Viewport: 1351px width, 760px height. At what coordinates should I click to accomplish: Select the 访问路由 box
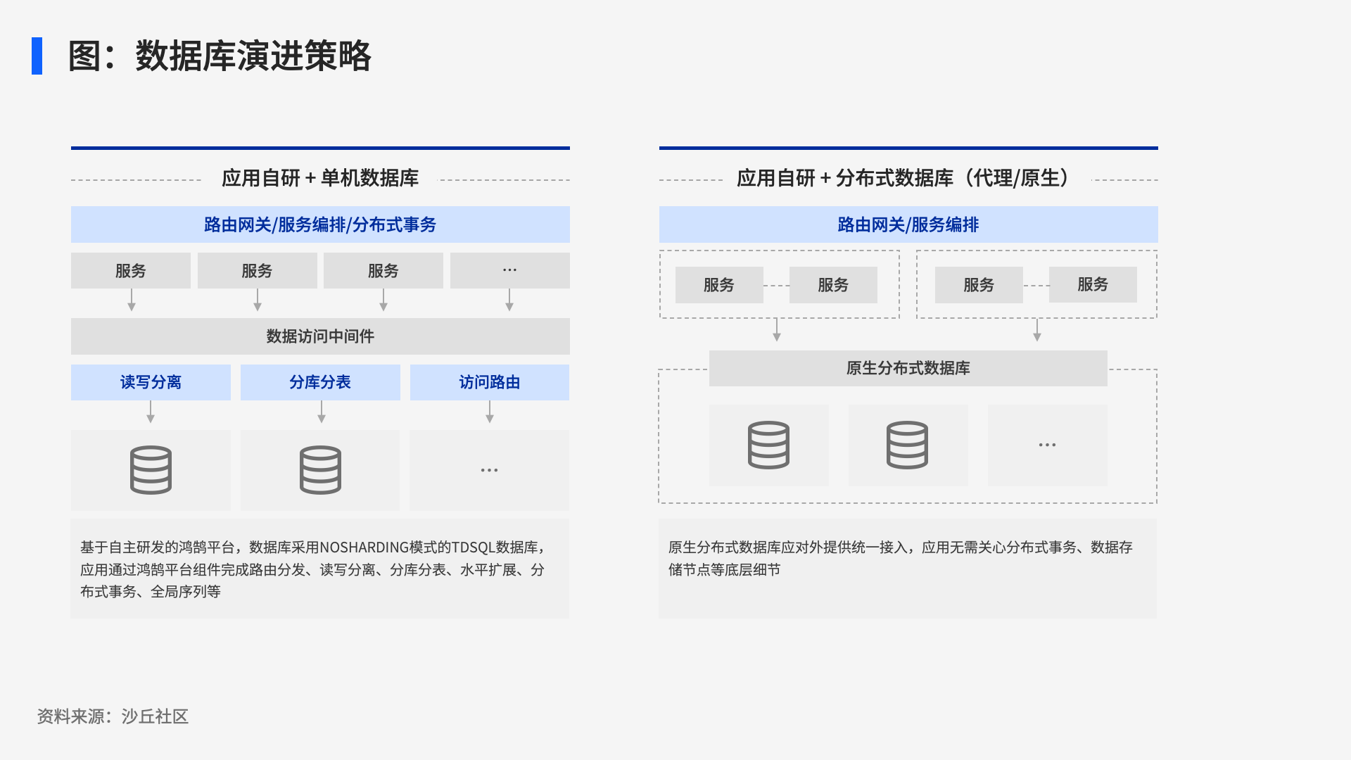489,382
